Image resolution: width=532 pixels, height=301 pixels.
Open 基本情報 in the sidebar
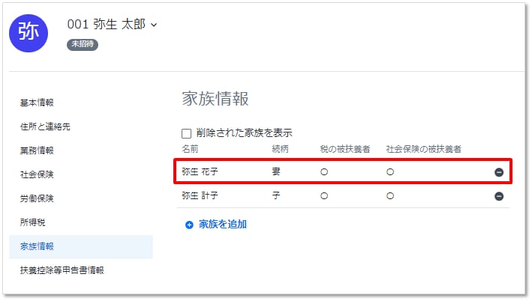37,103
